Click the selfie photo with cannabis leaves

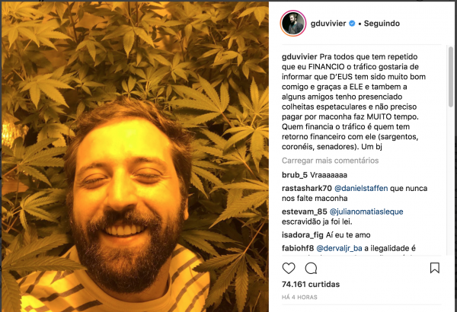tap(135, 157)
